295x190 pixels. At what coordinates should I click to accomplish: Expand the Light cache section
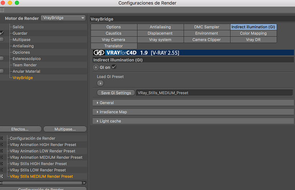pos(193,121)
